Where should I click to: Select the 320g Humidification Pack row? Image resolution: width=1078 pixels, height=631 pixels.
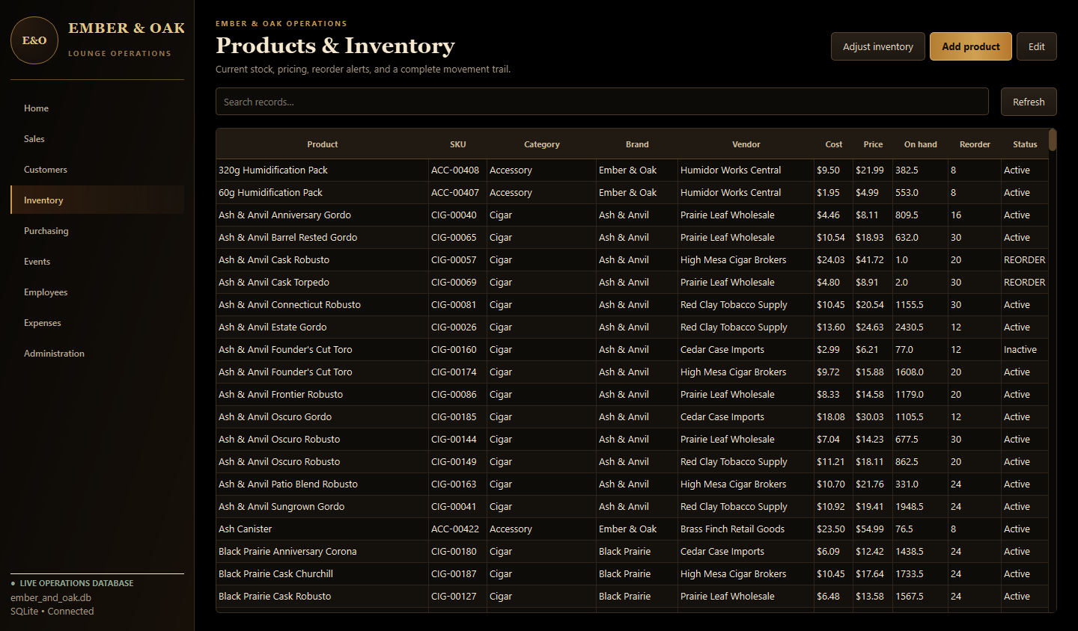pos(633,170)
